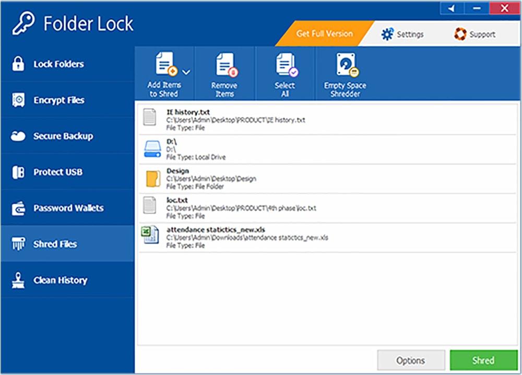
Task: Click the loc.txt file icon
Action: click(149, 205)
